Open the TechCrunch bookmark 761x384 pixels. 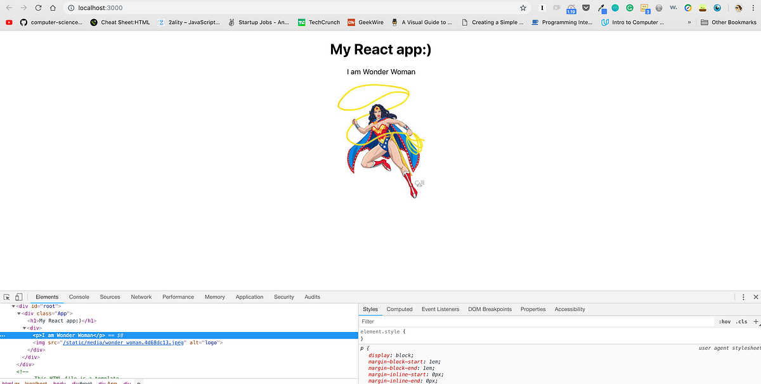318,22
